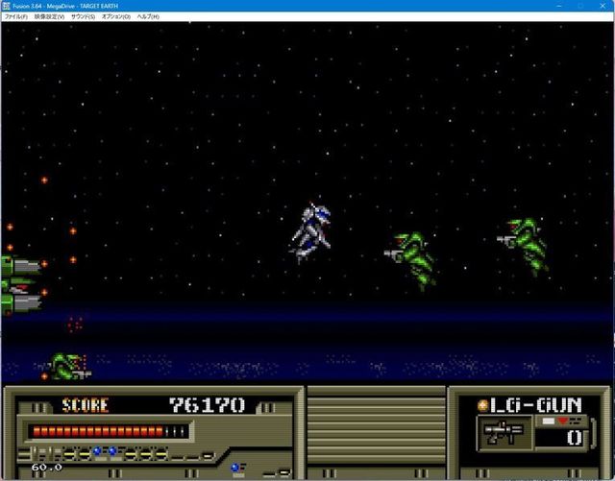
Task: Maximize the Fusion emulator window
Action: pos(580,6)
